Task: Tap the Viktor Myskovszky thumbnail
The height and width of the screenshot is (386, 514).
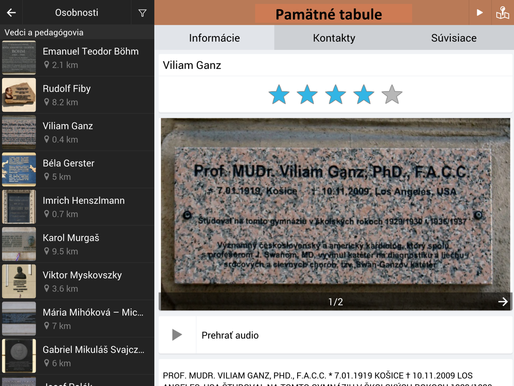Action: tap(19, 282)
